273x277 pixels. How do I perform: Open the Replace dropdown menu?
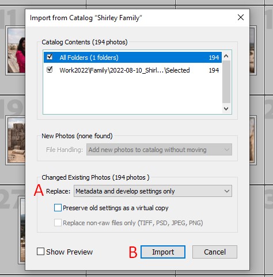point(153,191)
